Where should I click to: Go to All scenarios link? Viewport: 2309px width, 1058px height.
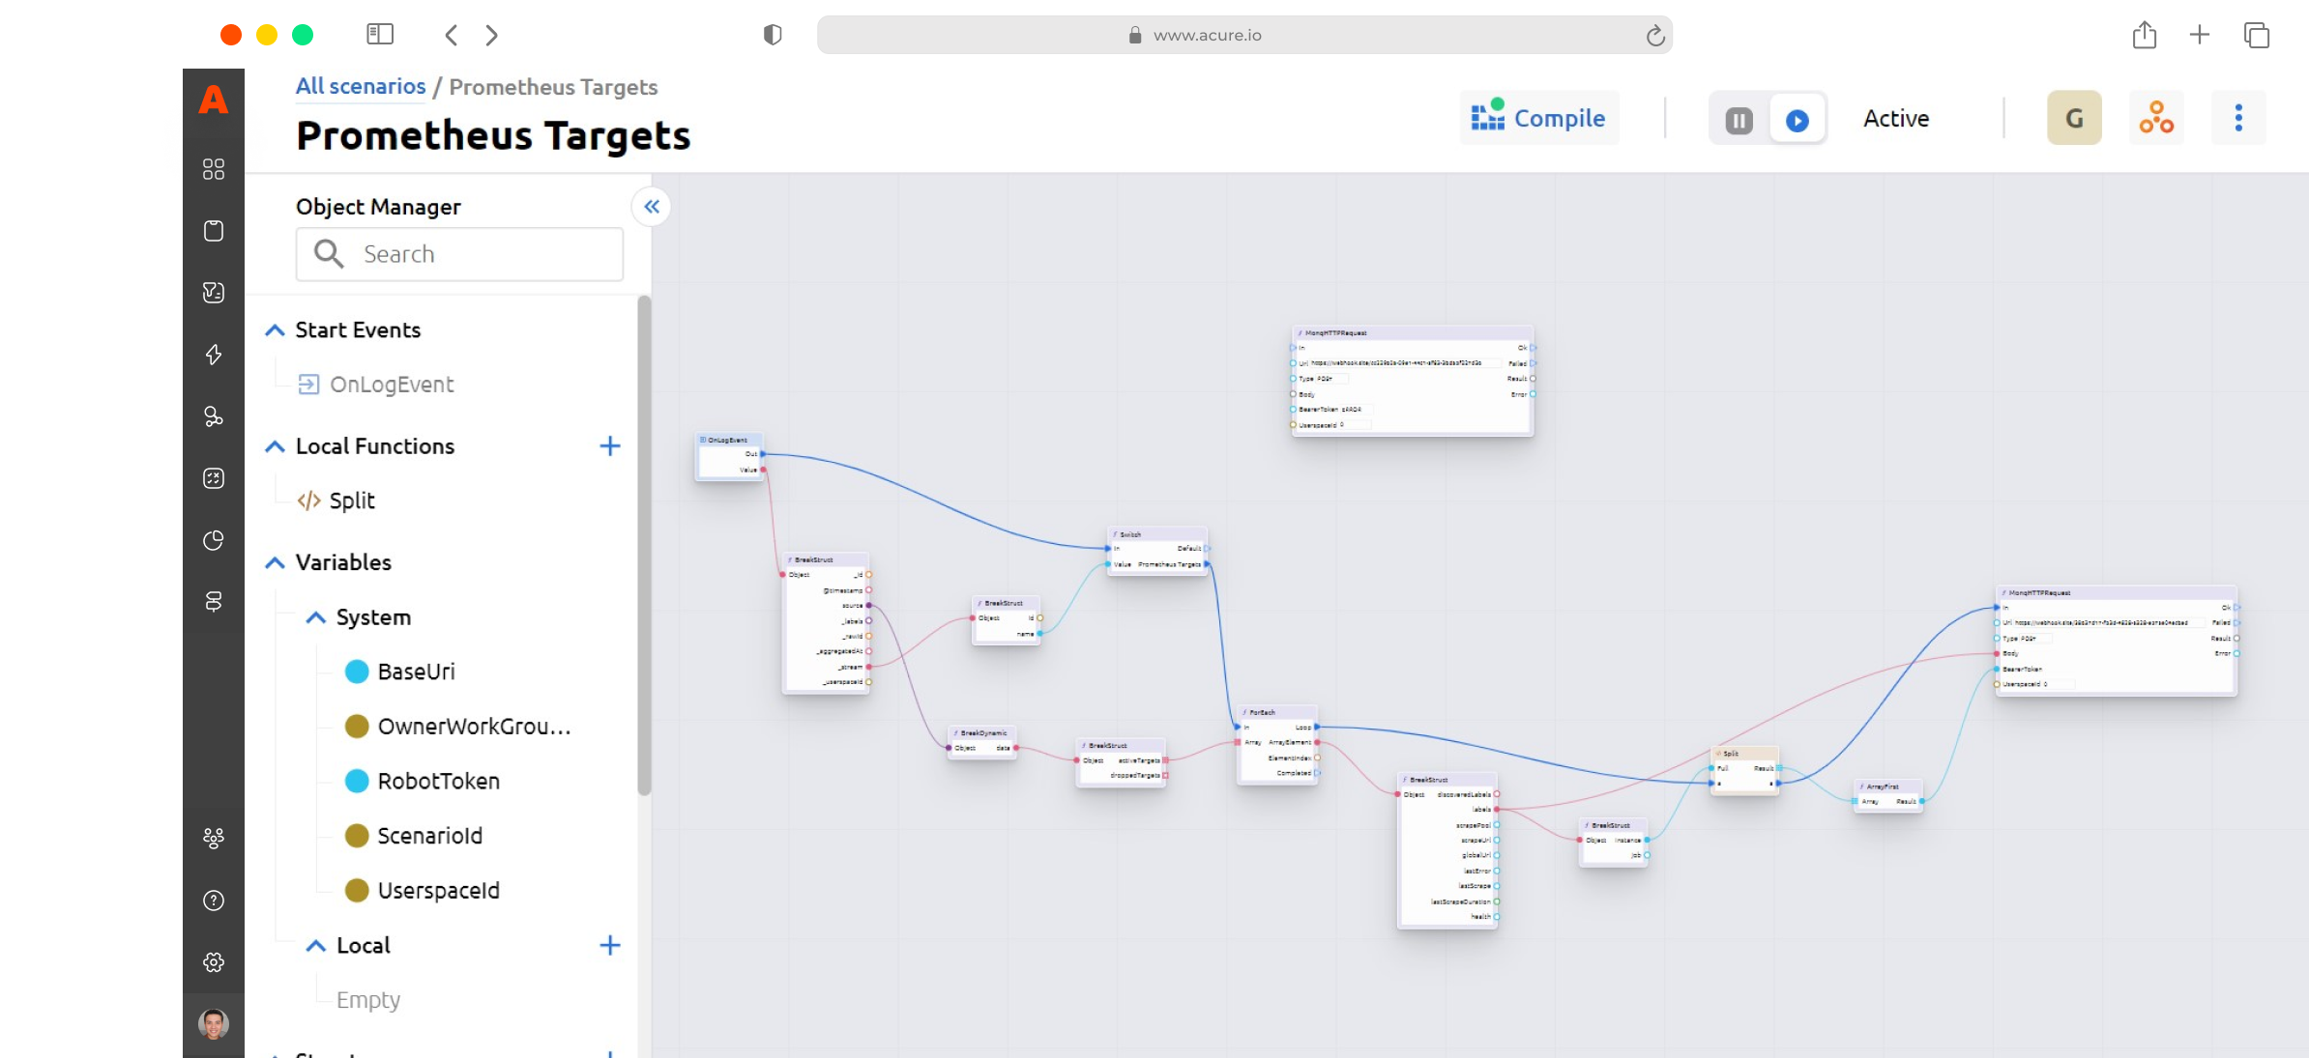tap(360, 86)
